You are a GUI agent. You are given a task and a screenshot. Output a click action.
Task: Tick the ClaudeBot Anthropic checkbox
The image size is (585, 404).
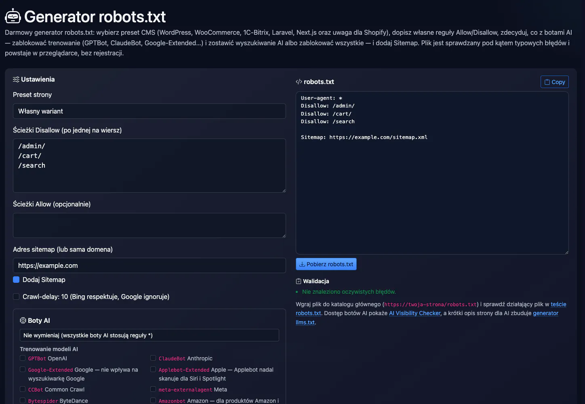click(x=153, y=358)
